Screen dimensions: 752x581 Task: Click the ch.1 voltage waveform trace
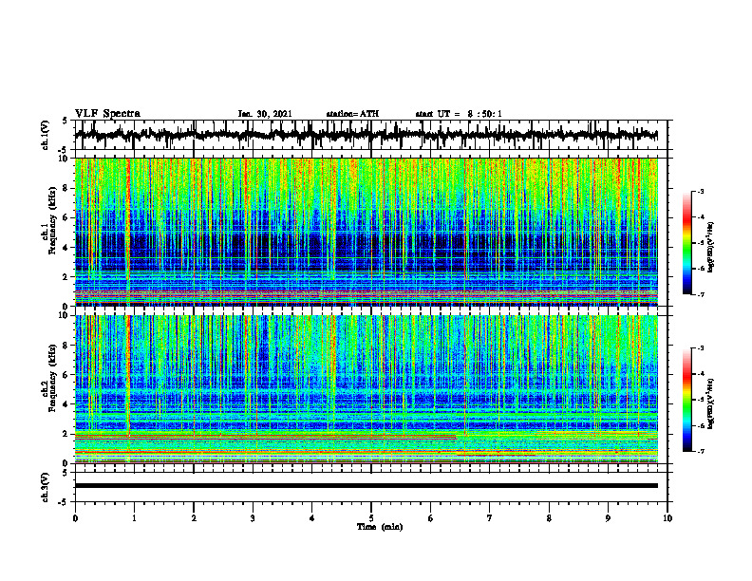click(366, 135)
